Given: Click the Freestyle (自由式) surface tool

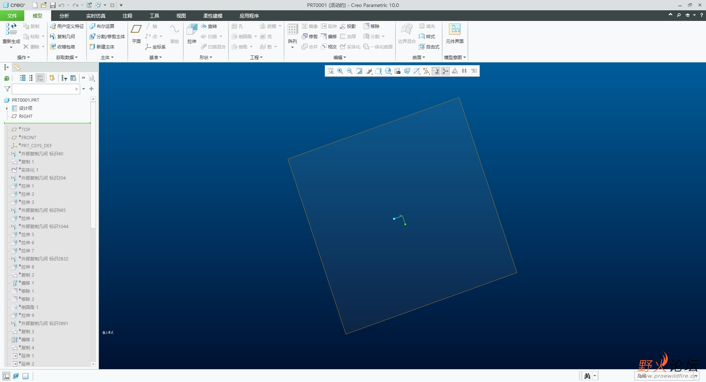Looking at the screenshot, I should point(429,47).
